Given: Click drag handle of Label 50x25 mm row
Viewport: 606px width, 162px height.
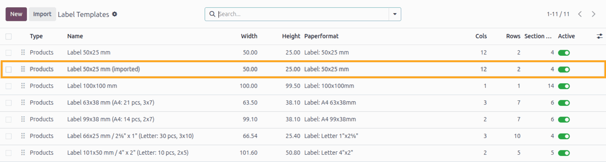Looking at the screenshot, I should 23,52.
